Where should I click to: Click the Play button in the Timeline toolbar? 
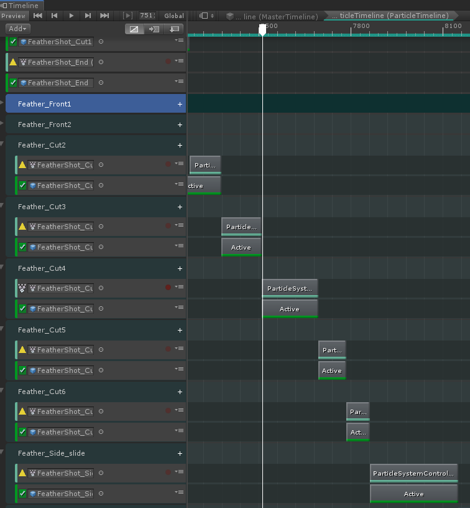(71, 16)
